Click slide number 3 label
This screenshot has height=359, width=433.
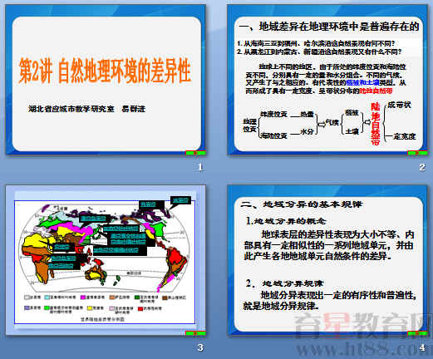200,347
